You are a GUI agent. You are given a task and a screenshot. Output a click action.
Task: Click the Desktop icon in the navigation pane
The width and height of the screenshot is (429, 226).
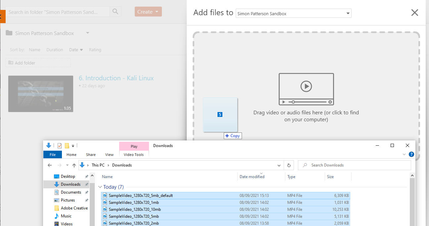point(56,176)
